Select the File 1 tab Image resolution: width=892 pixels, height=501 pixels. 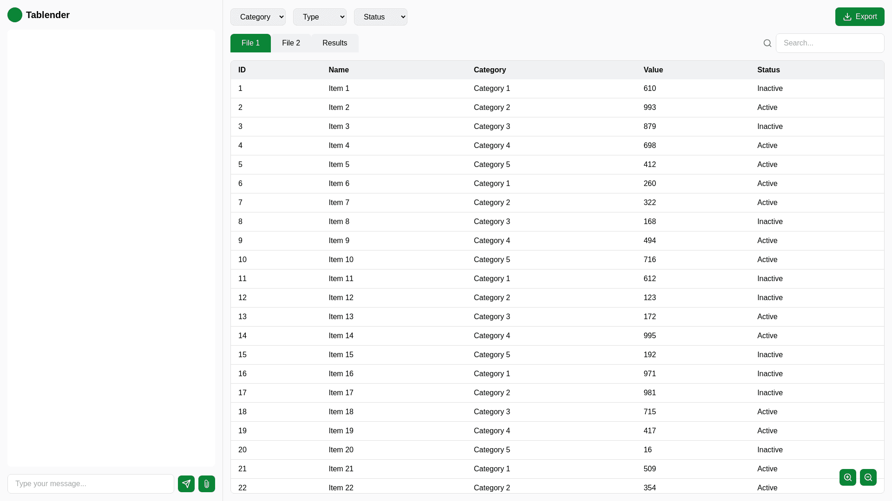[250, 43]
